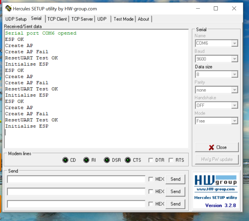Click Send button for third row

[176, 204]
